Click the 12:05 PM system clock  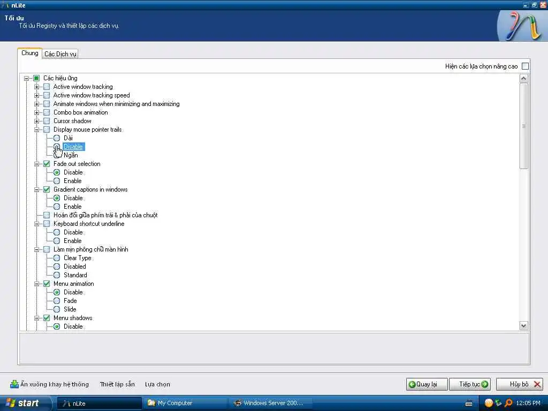[x=528, y=404]
